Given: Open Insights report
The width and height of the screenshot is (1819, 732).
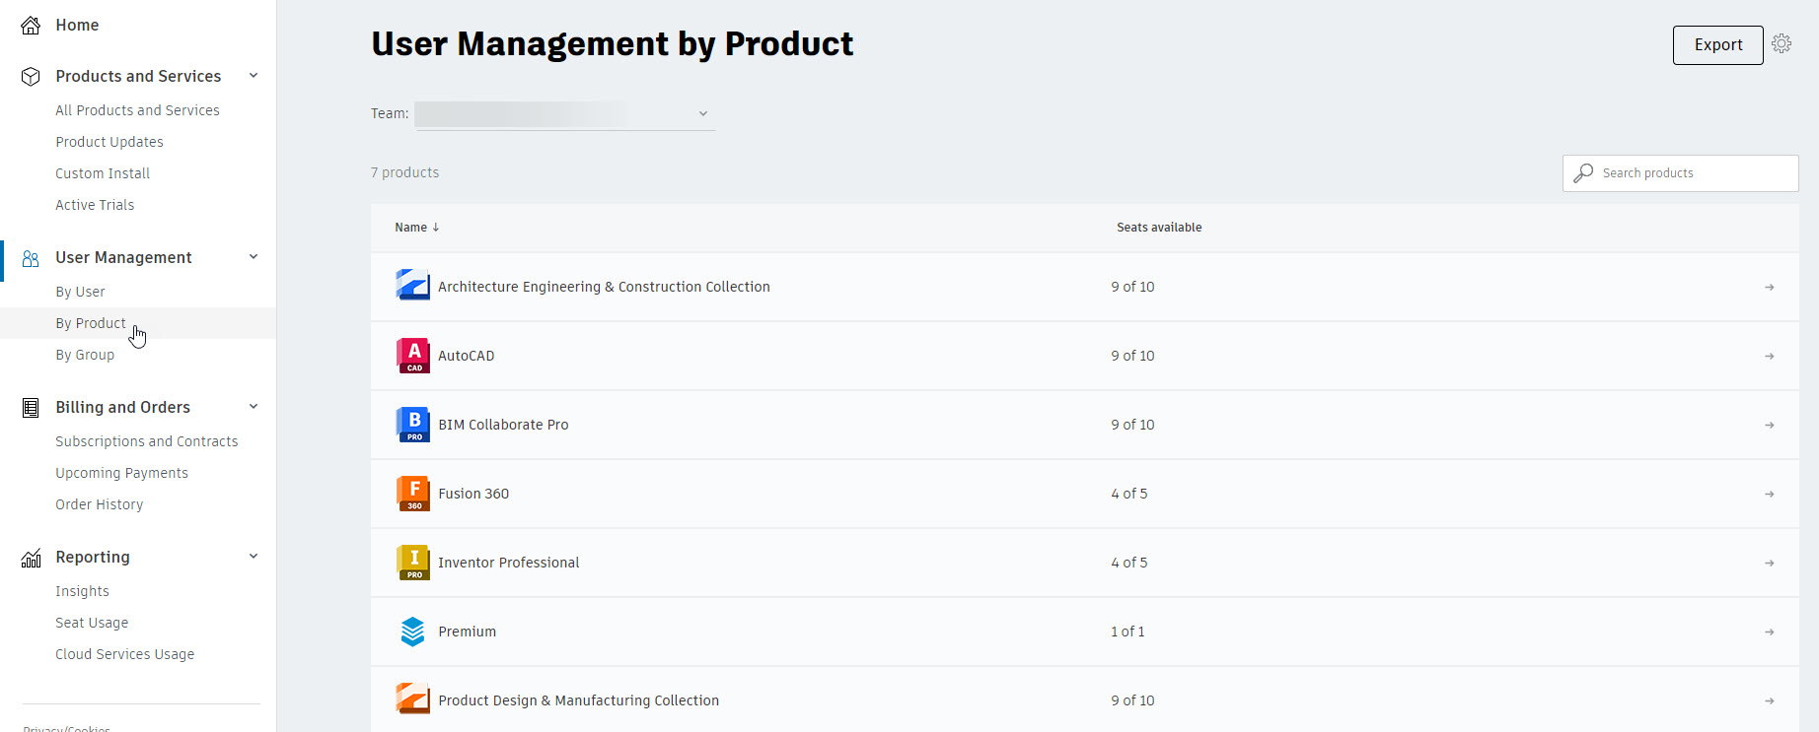Looking at the screenshot, I should 82,591.
